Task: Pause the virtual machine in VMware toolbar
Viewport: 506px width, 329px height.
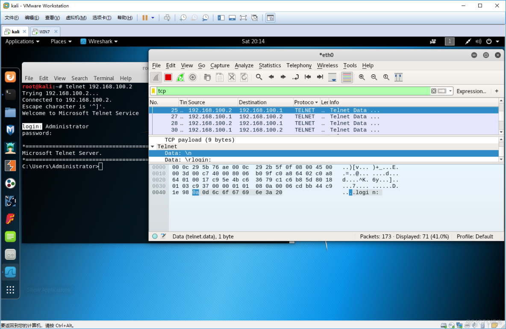Action: [145, 18]
